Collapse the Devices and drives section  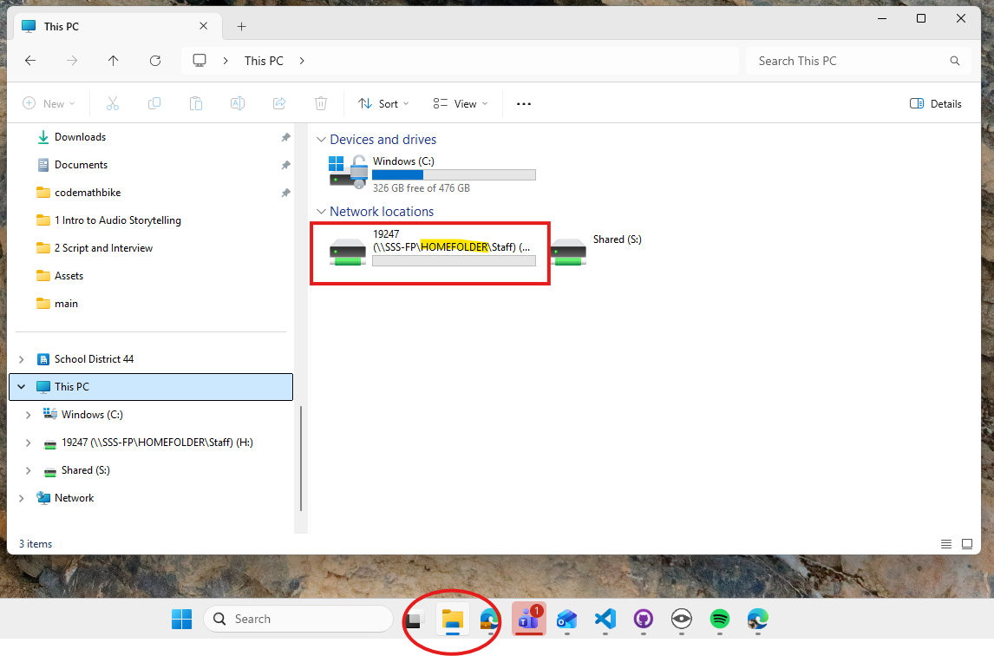(x=321, y=140)
